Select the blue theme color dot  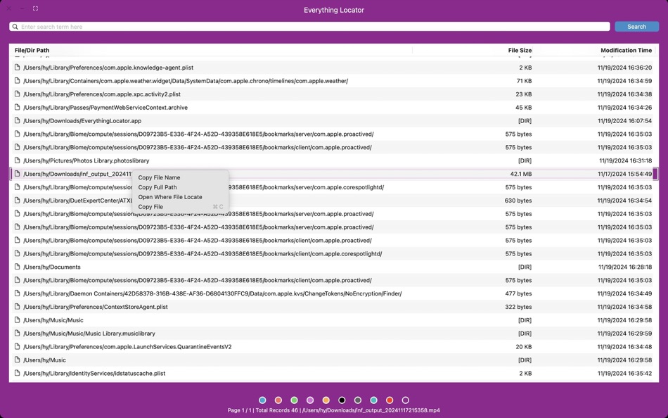[263, 398]
